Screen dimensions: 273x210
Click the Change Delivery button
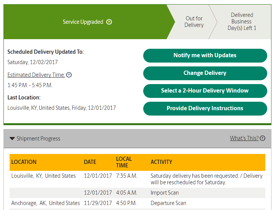pyautogui.click(x=205, y=73)
